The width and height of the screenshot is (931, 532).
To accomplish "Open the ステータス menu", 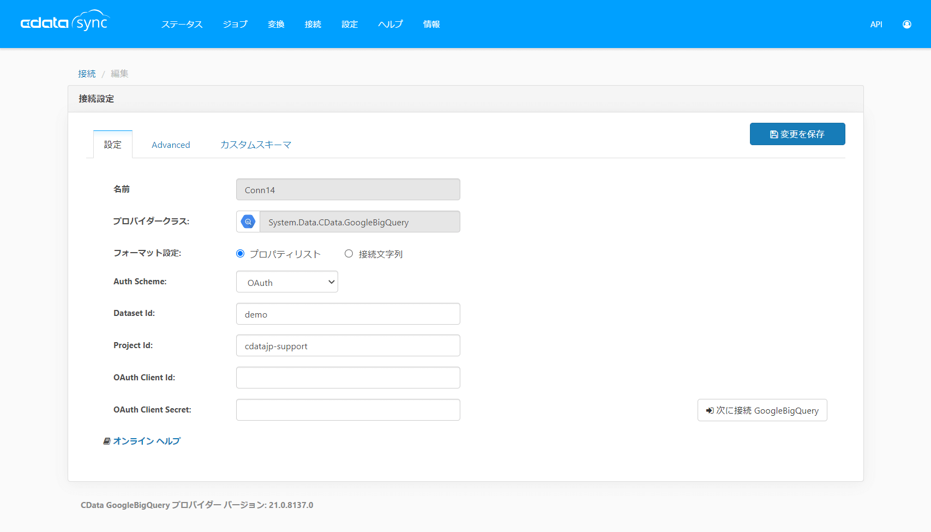I will (x=182, y=24).
